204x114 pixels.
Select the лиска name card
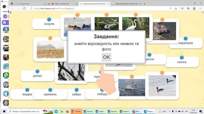pyautogui.click(x=182, y=62)
